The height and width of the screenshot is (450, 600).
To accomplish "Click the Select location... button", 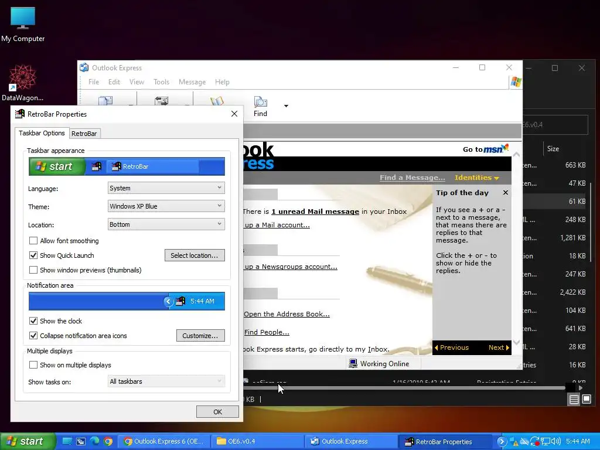I will pyautogui.click(x=195, y=255).
